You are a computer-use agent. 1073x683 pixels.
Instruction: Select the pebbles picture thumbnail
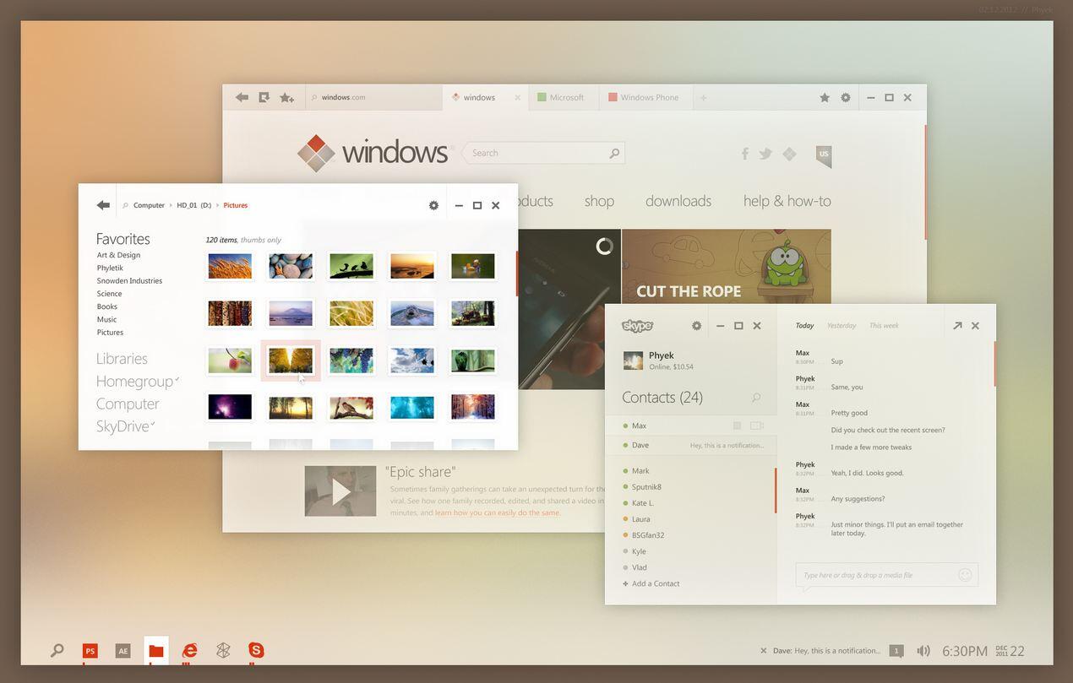click(291, 267)
